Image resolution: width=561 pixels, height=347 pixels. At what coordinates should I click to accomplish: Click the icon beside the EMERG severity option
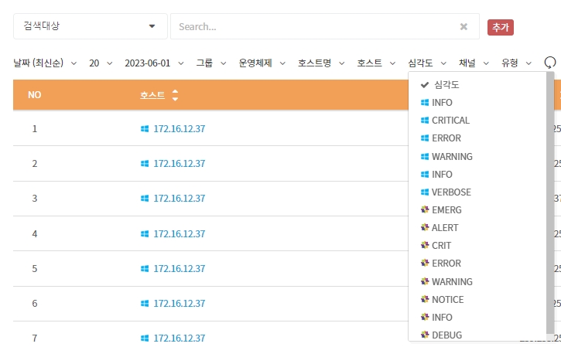click(x=425, y=209)
